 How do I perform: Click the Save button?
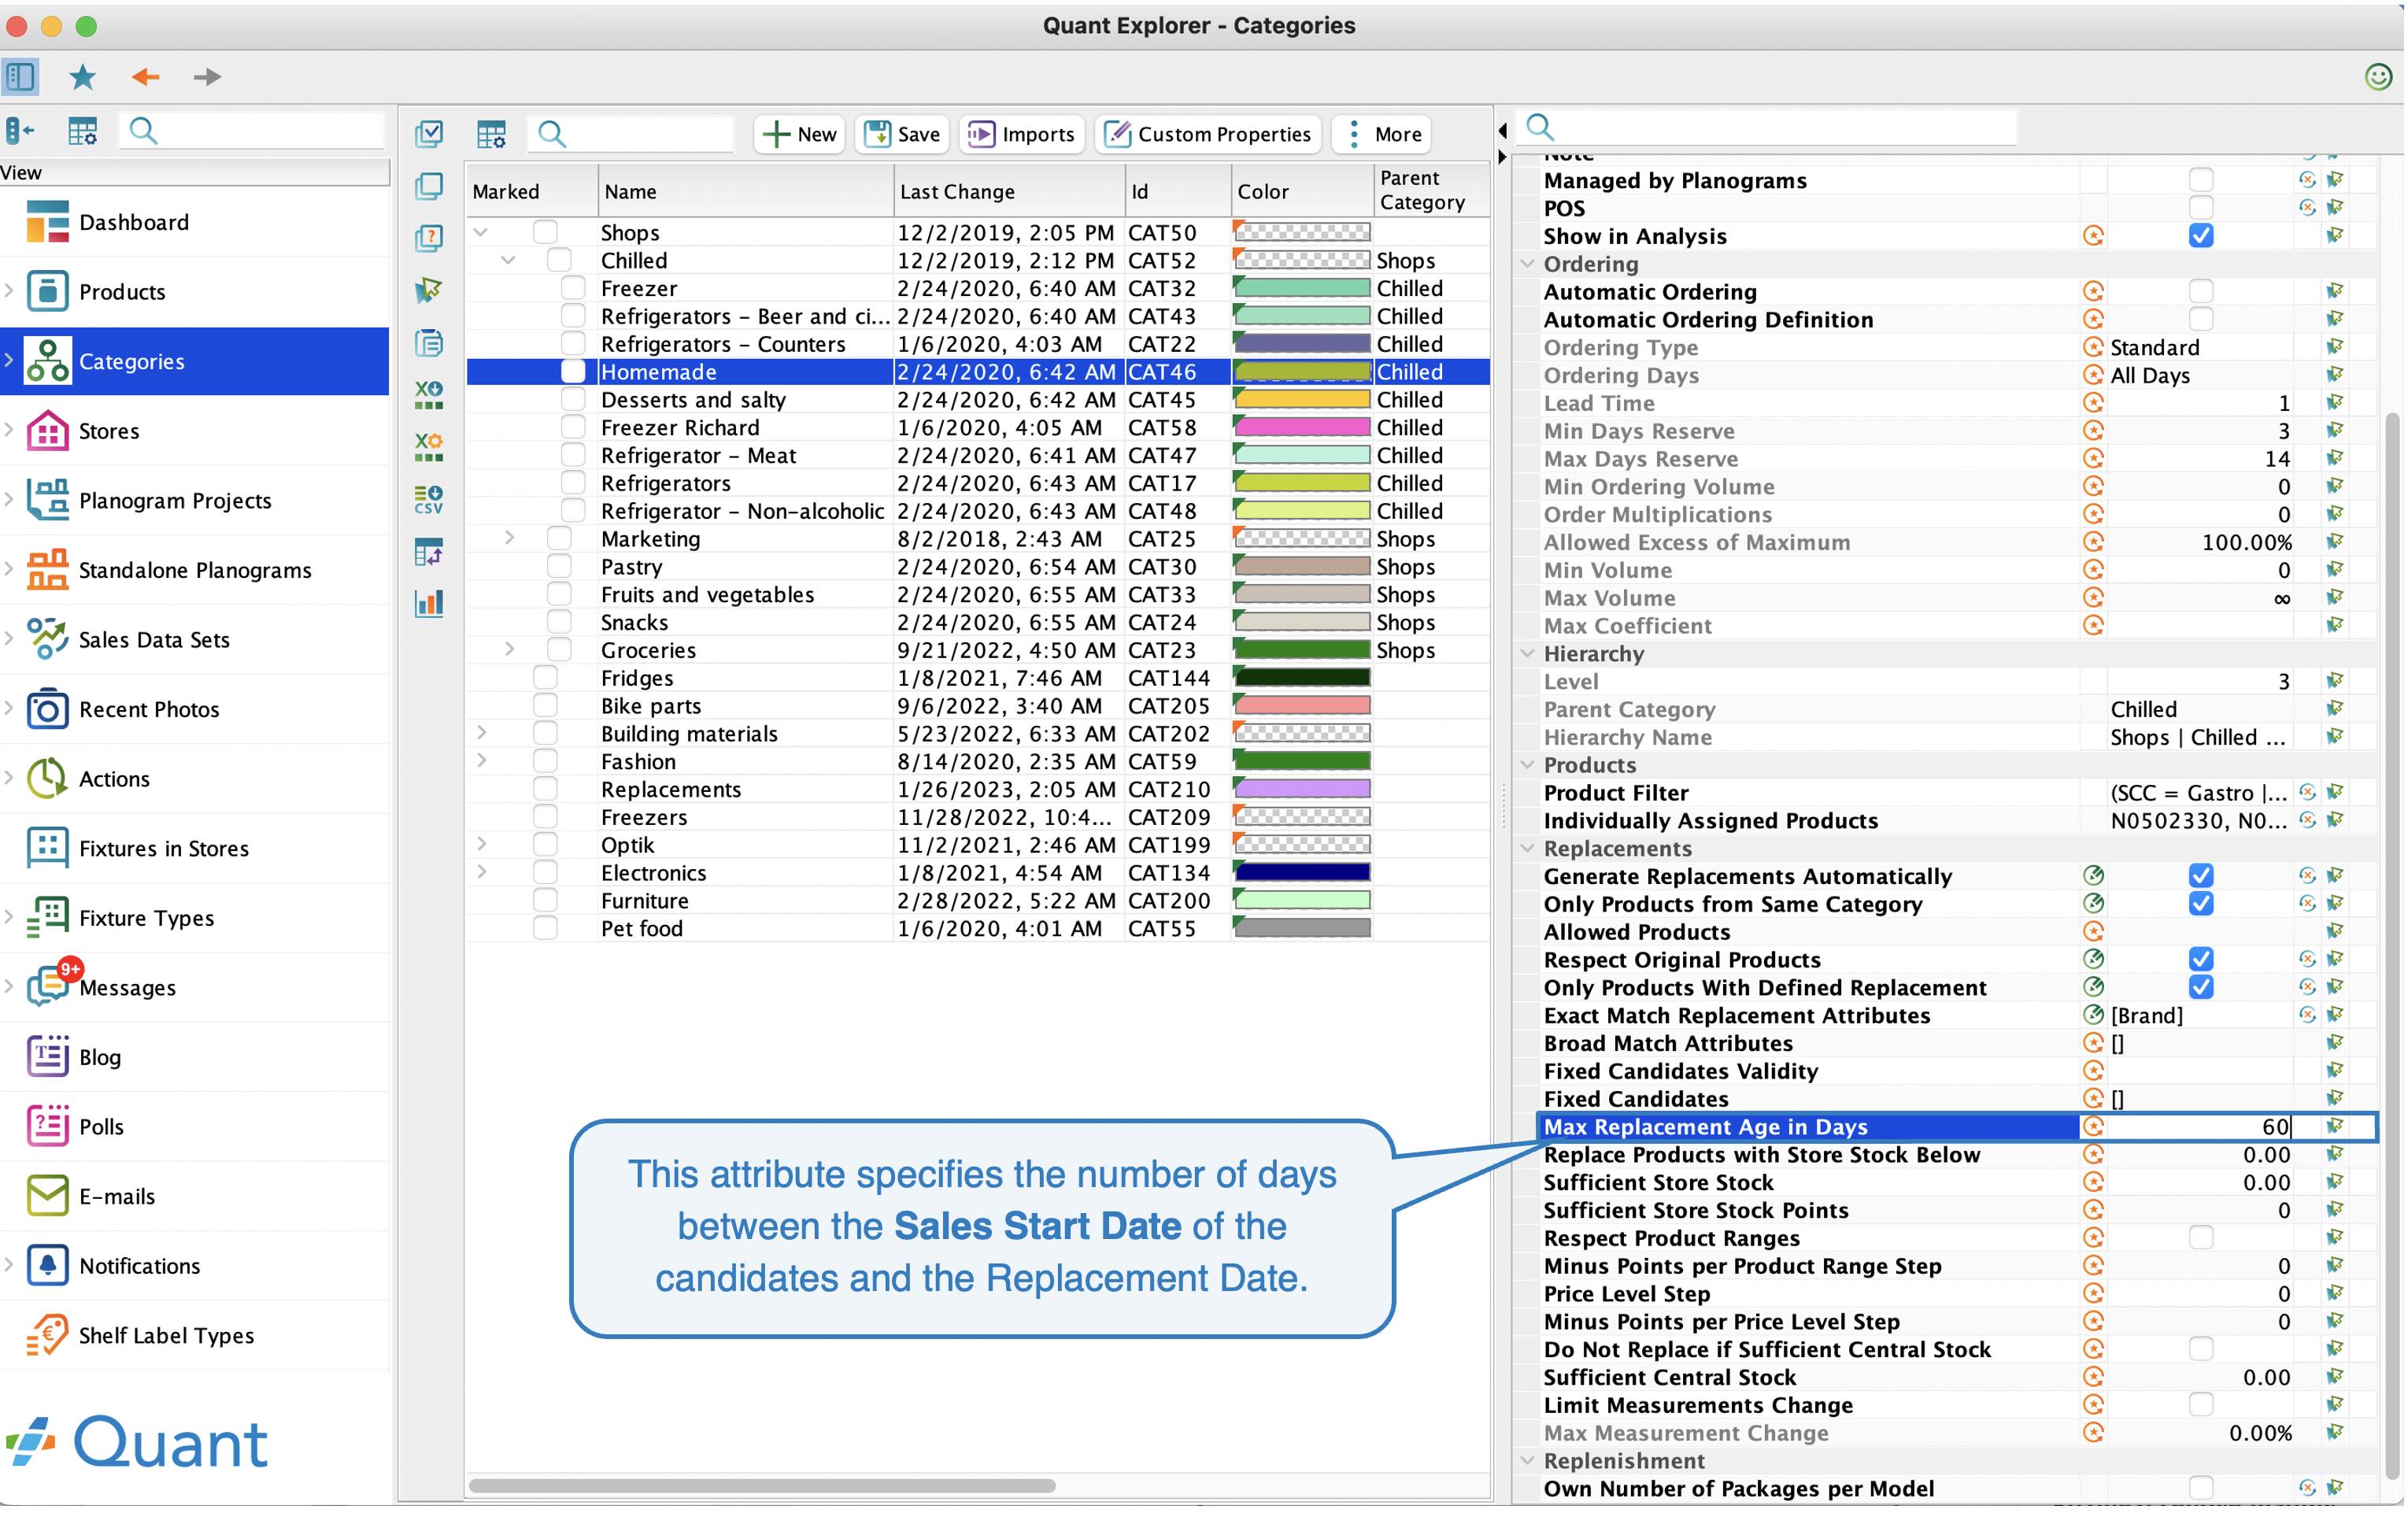click(x=902, y=134)
